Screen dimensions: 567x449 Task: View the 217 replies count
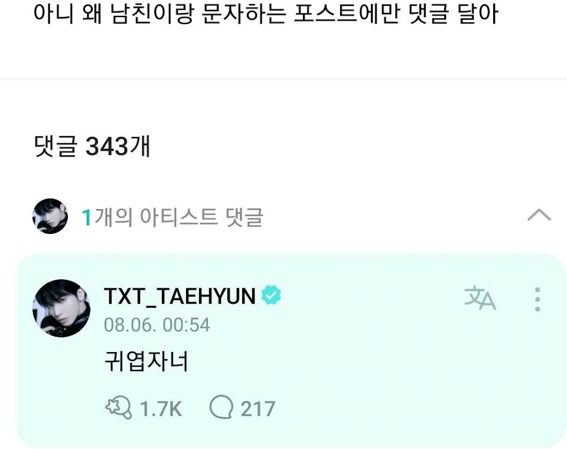pyautogui.click(x=258, y=409)
